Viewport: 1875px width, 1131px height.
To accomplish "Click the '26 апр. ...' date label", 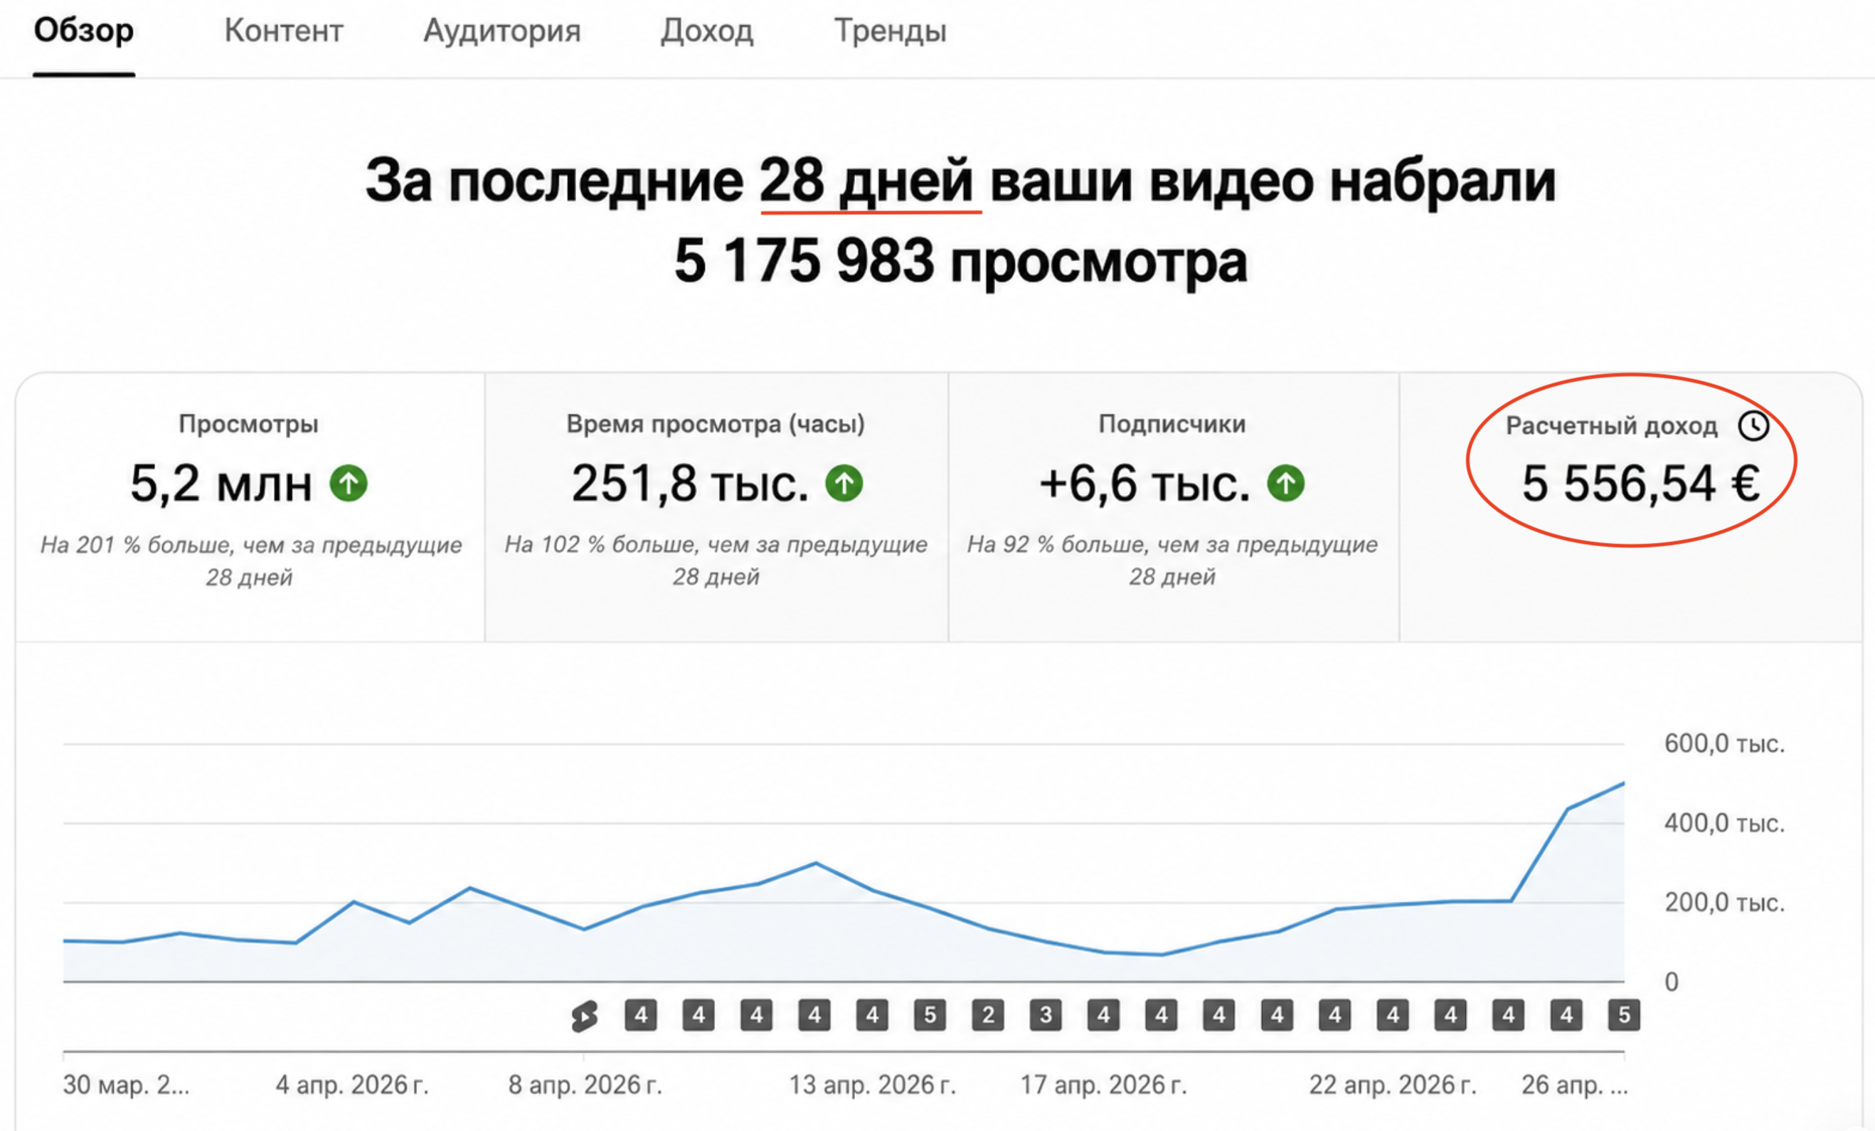I will point(1574,1085).
